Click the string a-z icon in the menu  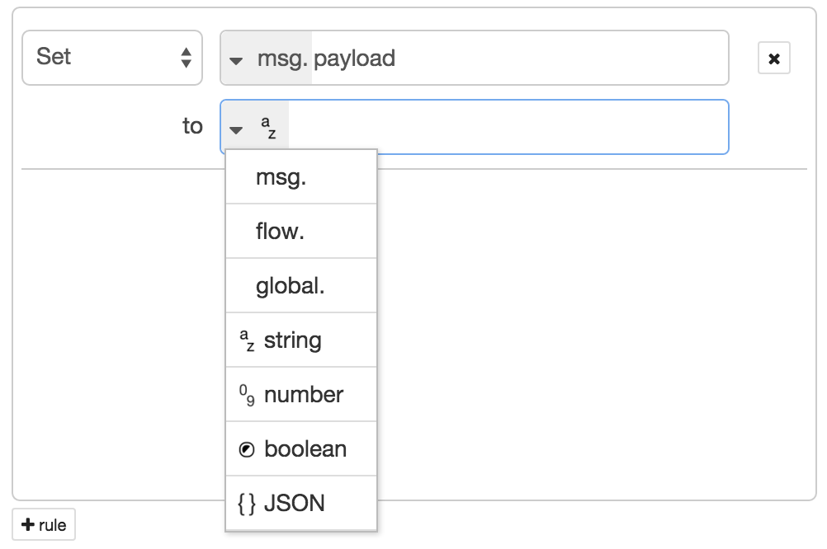(247, 340)
